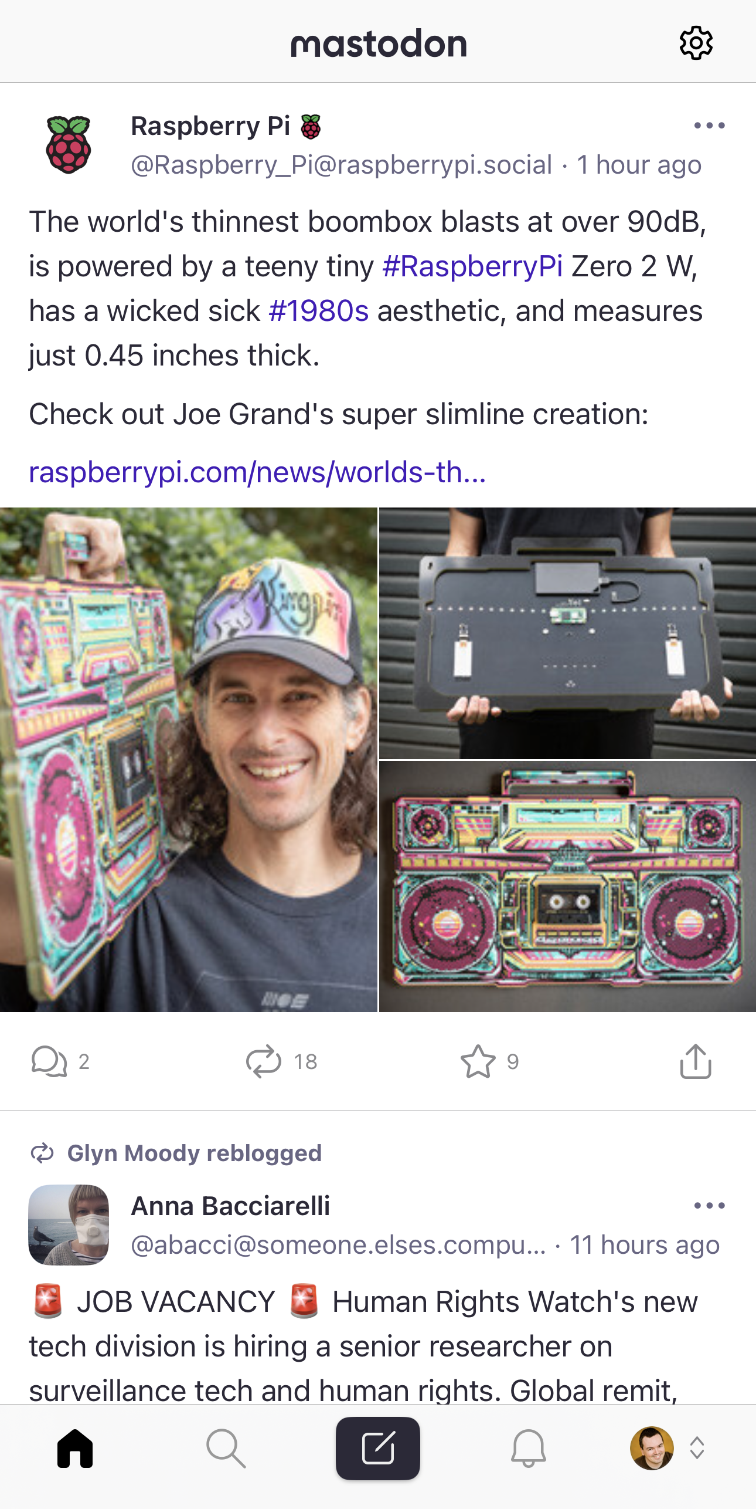Expand the account switcher chevrons

[x=697, y=1448]
